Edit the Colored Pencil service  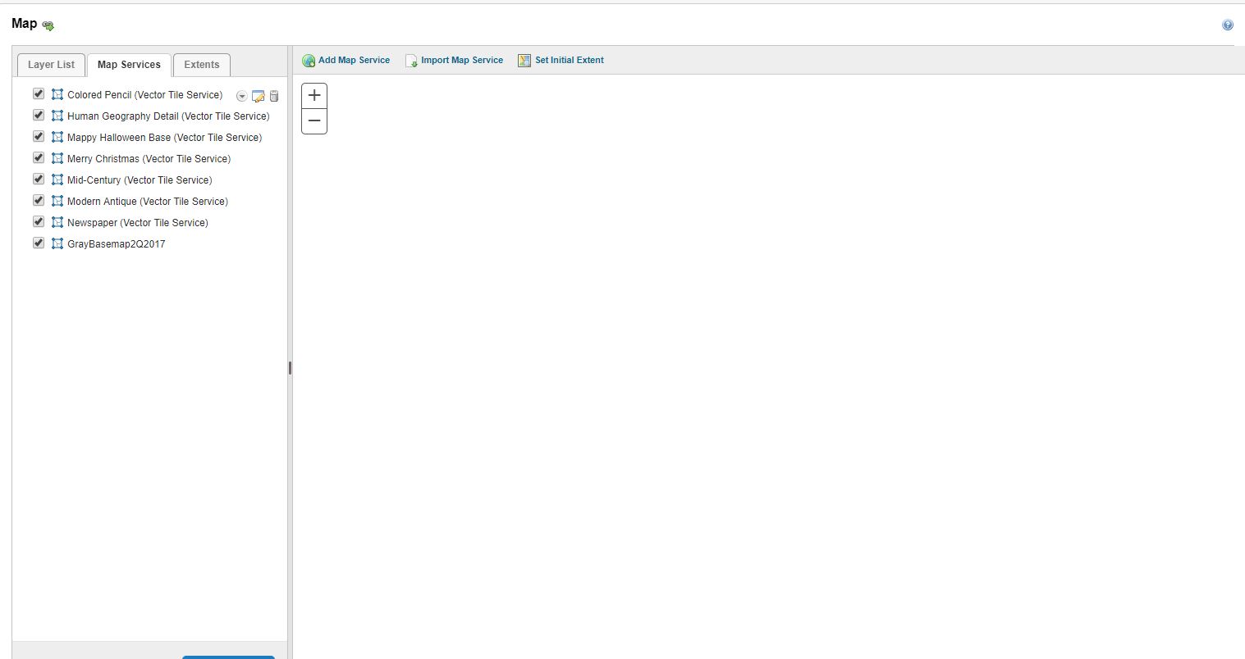pos(258,96)
